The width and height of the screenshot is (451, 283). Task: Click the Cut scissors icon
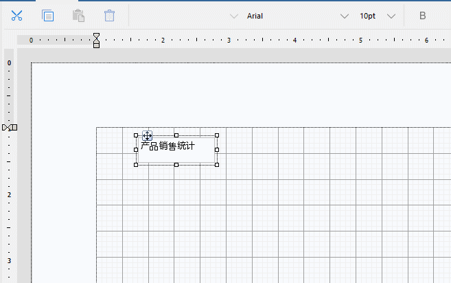[17, 16]
